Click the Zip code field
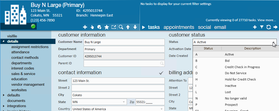 point(150,102)
